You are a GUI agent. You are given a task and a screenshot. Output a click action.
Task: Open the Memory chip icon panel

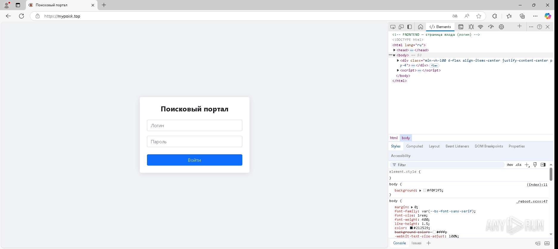tap(501, 27)
